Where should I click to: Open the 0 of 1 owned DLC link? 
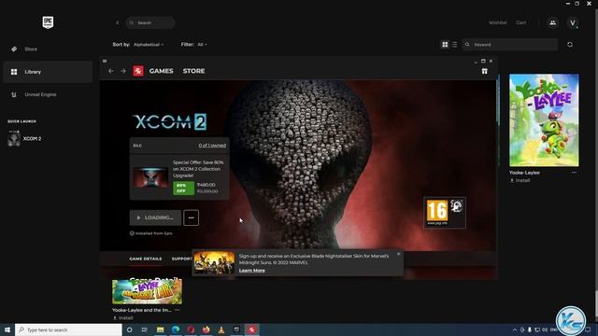212,146
